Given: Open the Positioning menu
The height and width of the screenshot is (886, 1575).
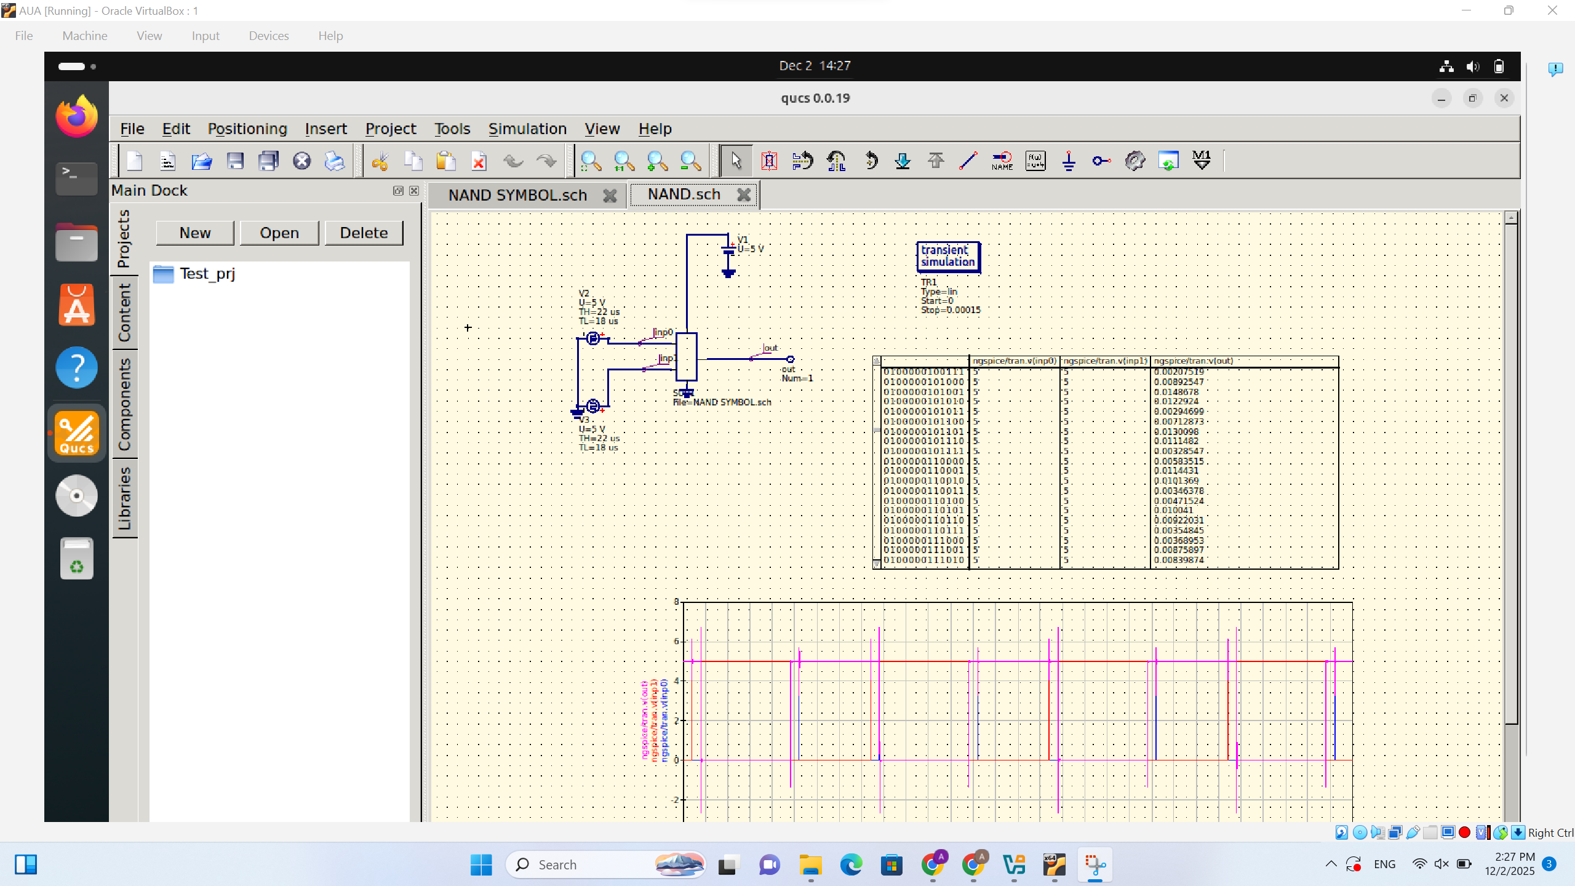Looking at the screenshot, I should (x=247, y=129).
